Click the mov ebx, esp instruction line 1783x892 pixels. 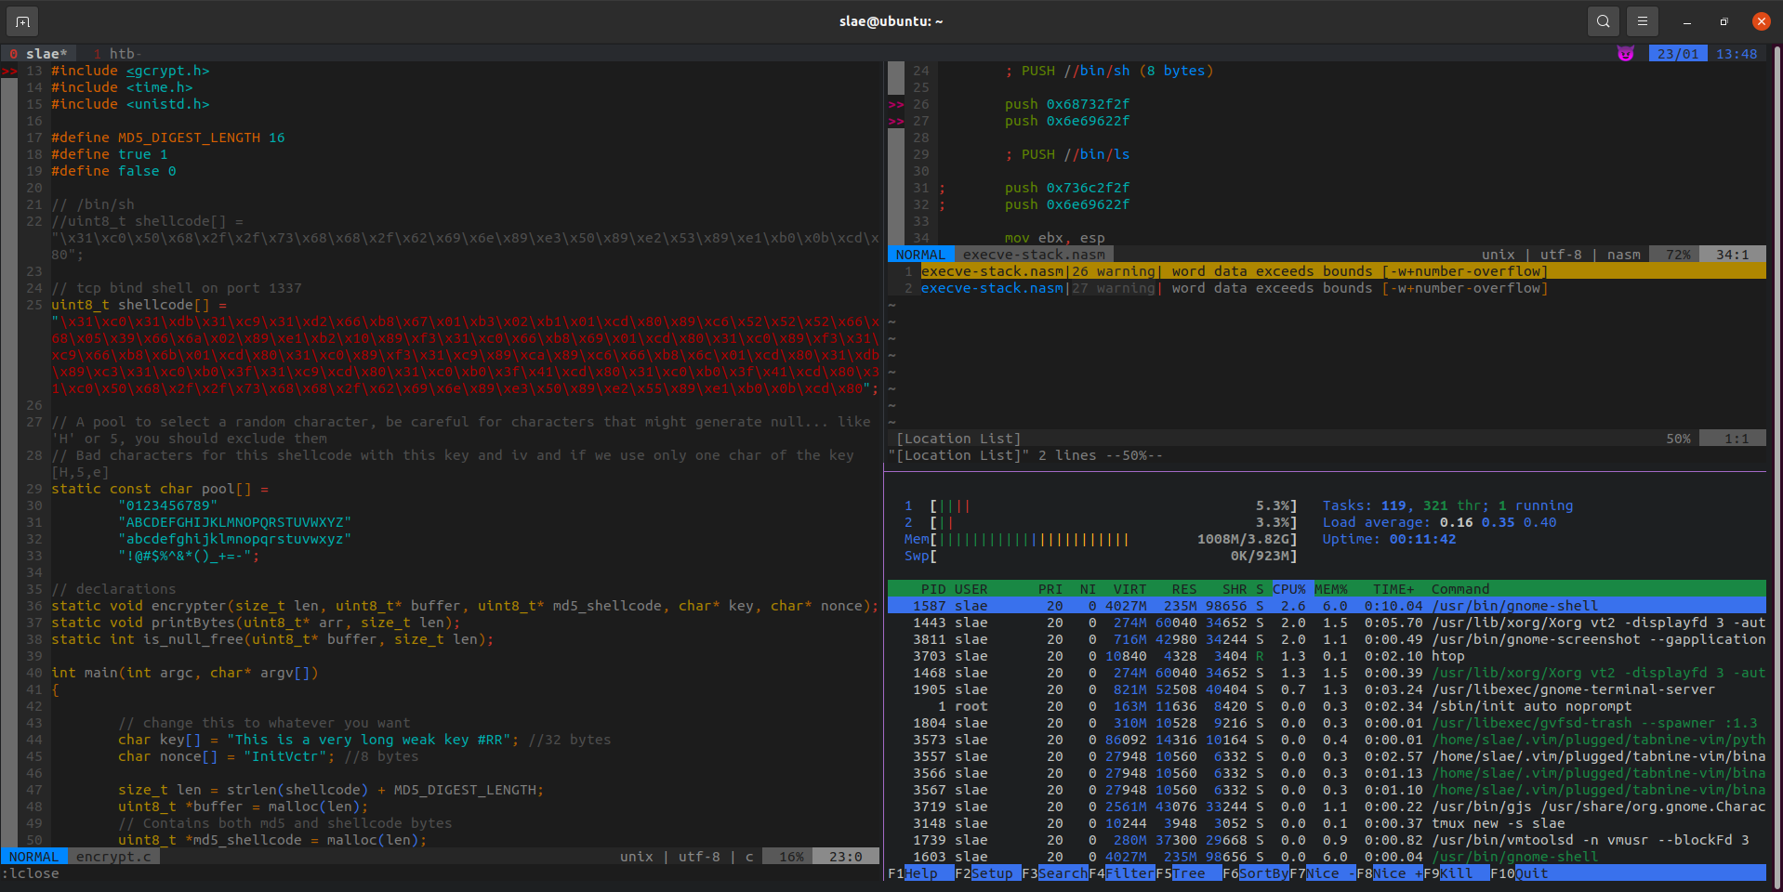point(1054,238)
